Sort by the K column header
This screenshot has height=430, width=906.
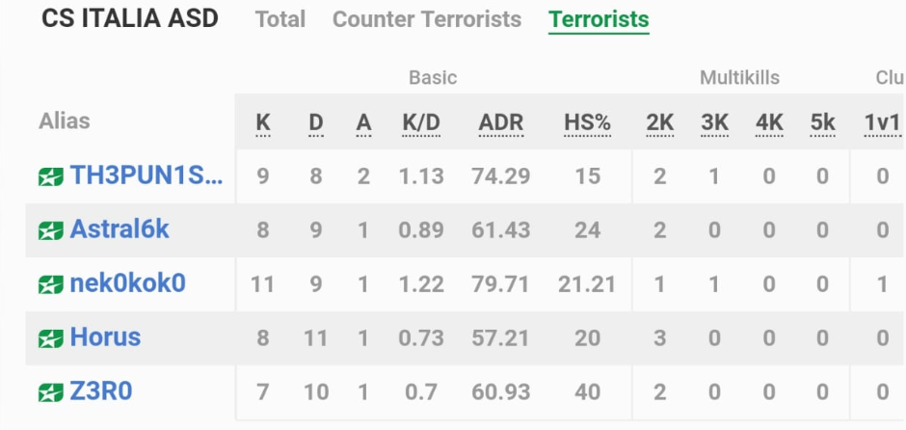tap(263, 122)
